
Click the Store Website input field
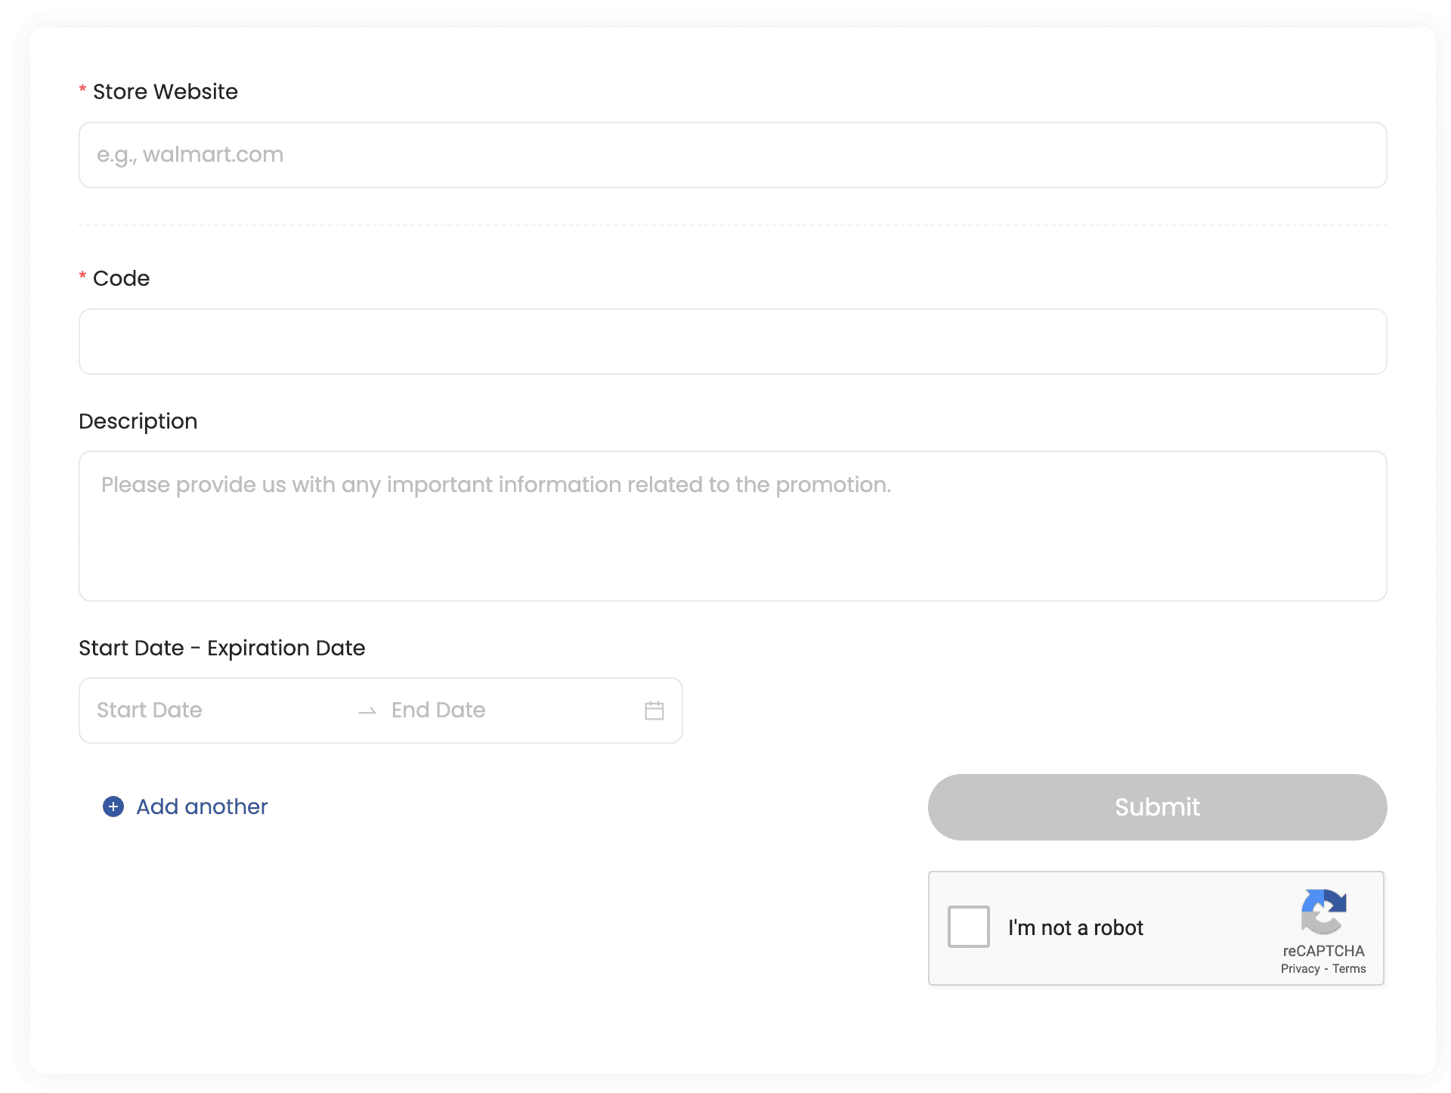tap(732, 155)
